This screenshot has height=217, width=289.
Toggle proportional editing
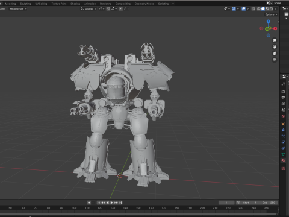point(120,9)
